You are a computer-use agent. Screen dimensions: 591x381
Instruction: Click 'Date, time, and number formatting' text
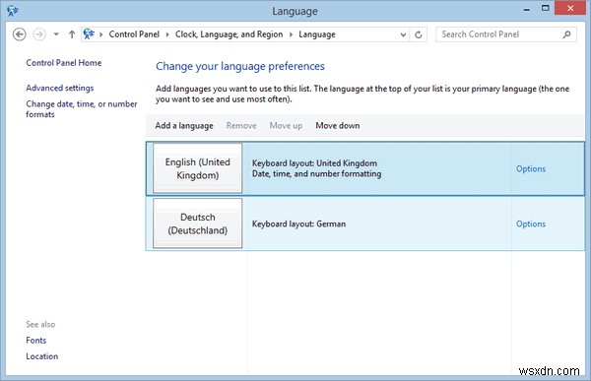[316, 173]
